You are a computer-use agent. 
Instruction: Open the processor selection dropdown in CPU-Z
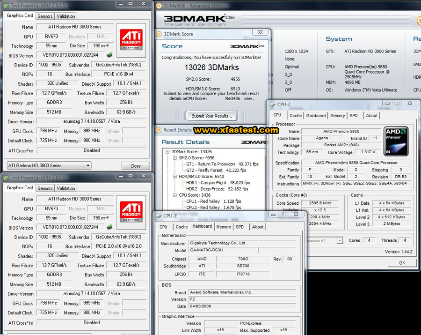340,240
